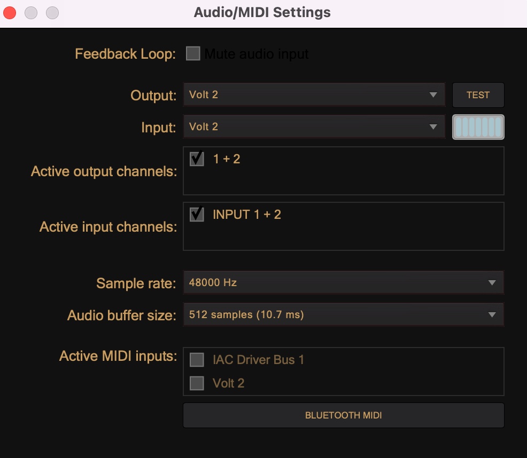Close the Audio/MIDI Settings window
The image size is (527, 458).
pyautogui.click(x=10, y=13)
